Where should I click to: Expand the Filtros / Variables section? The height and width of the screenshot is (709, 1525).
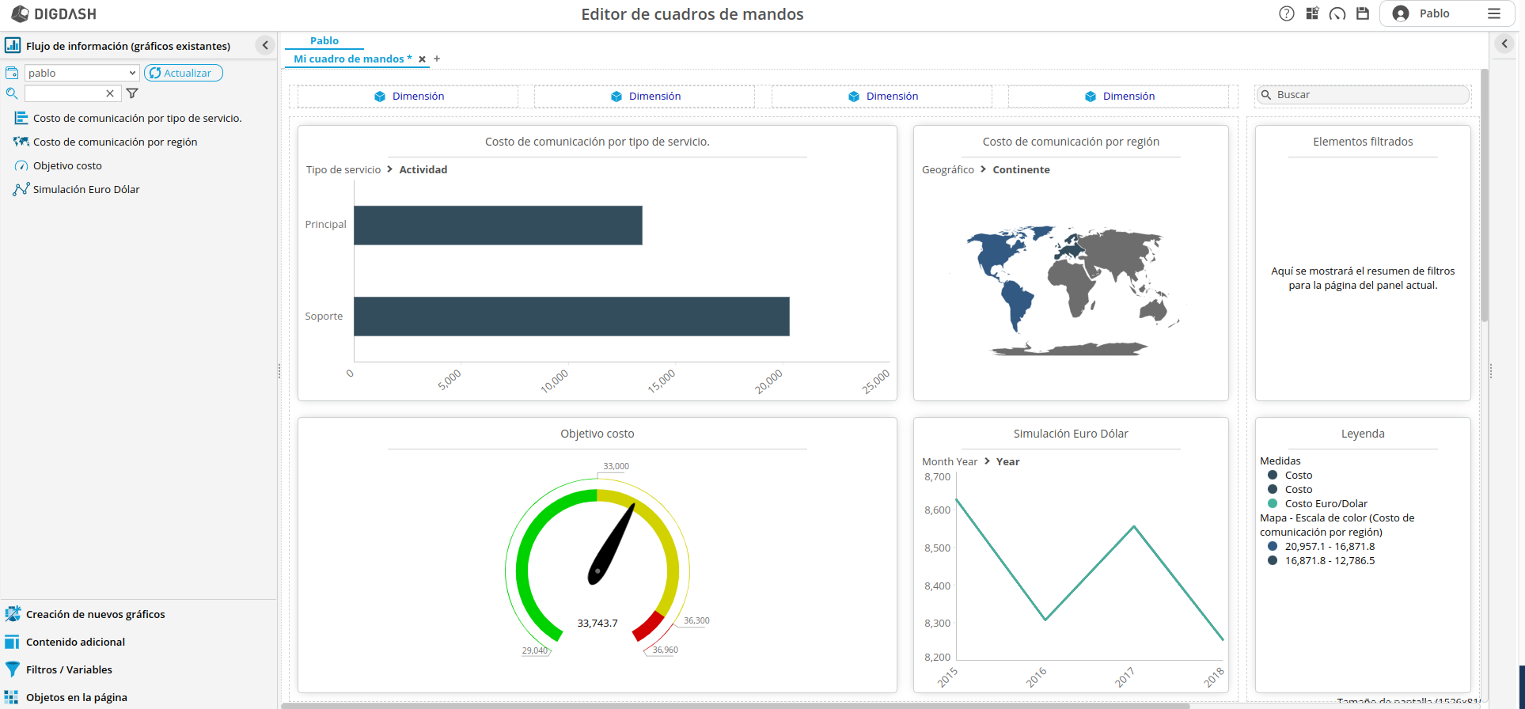[69, 669]
